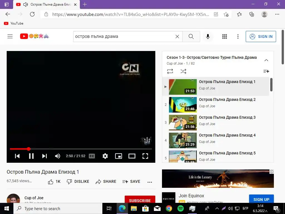Add this page to favorites star
Viewport: 285px width, 214px height.
click(226, 14)
